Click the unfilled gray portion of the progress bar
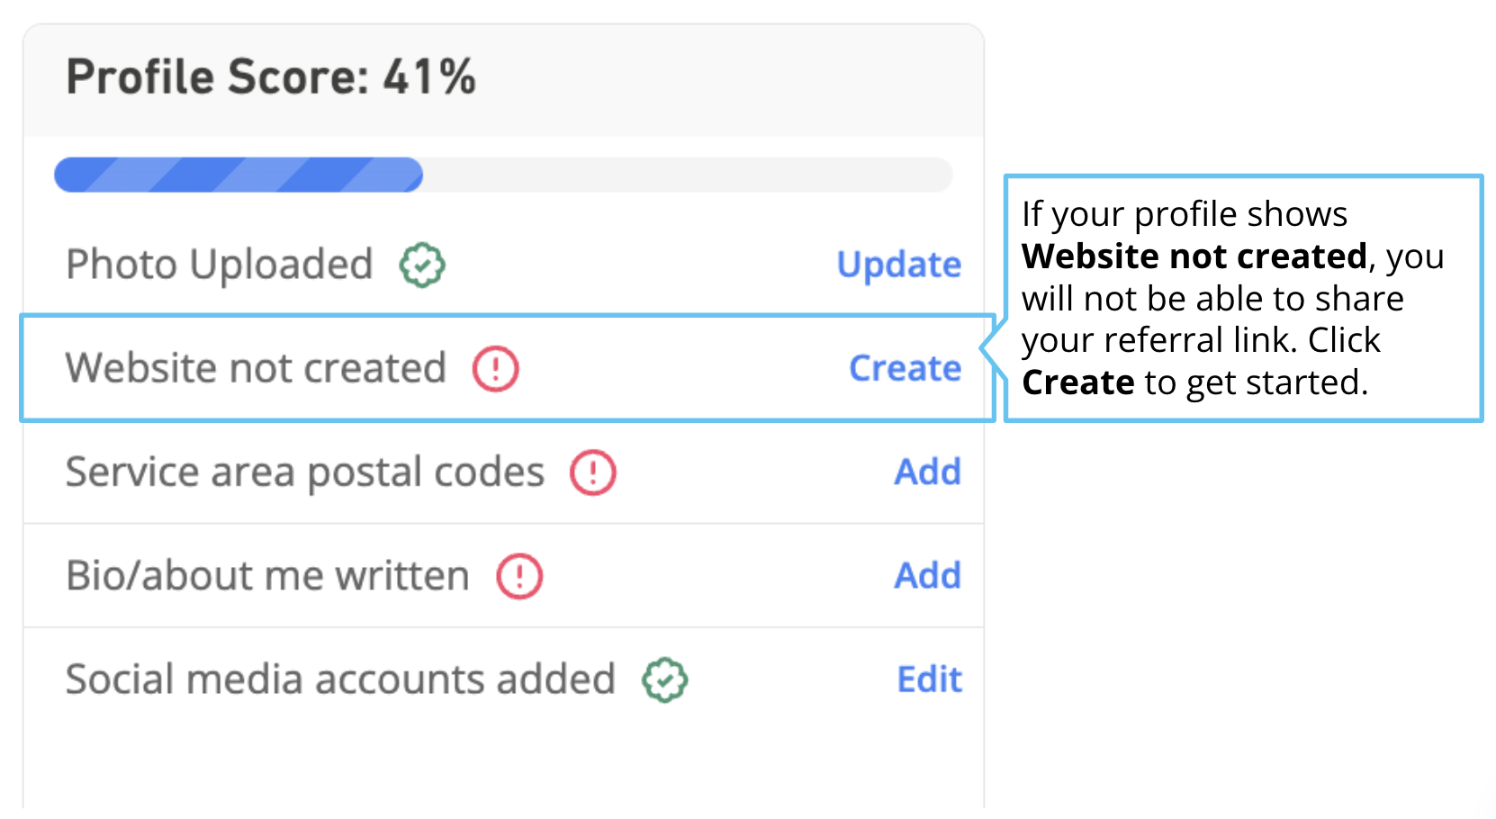Image resolution: width=1496 pixels, height=819 pixels. coord(688,175)
